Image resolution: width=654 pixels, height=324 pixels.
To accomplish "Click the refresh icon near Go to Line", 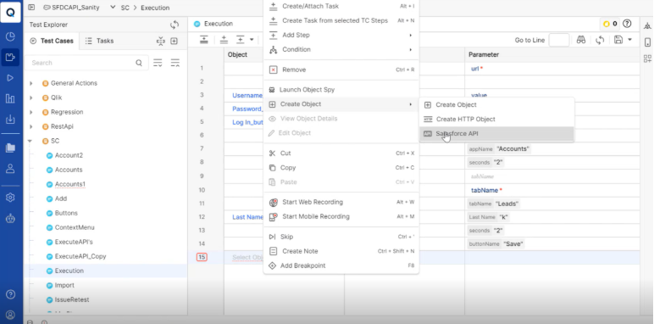I will click(600, 40).
